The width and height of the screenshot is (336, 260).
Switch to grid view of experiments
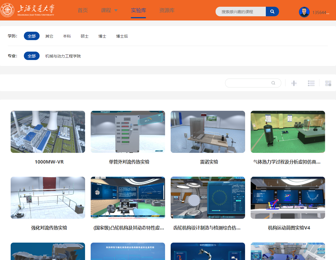pyautogui.click(x=328, y=83)
